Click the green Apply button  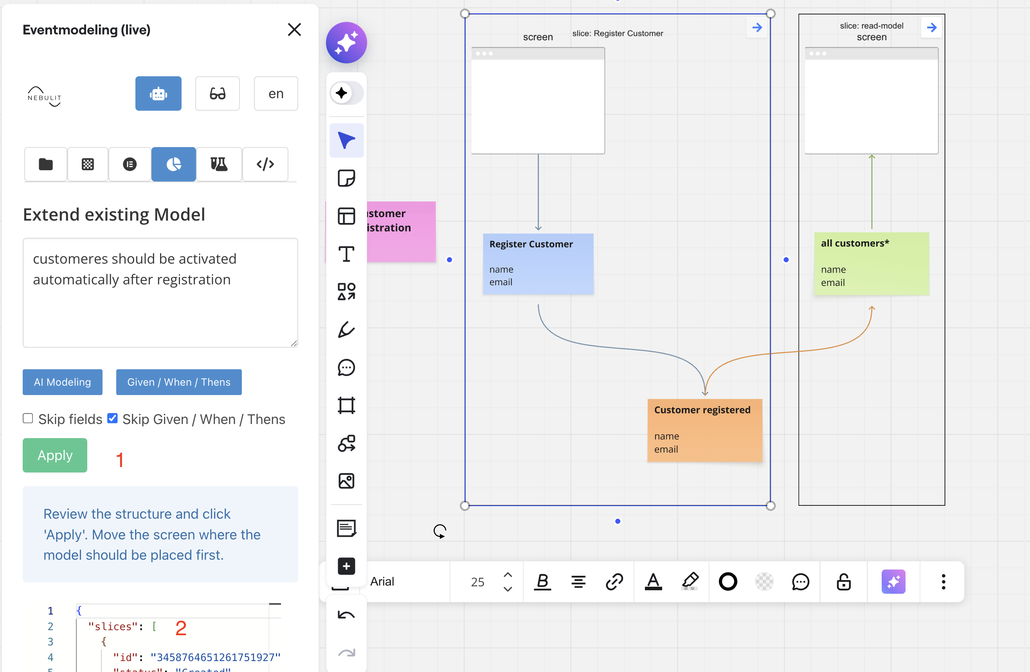55,455
